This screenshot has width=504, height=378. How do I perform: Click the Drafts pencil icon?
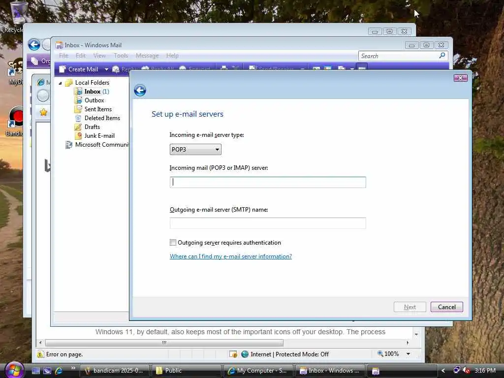click(78, 127)
